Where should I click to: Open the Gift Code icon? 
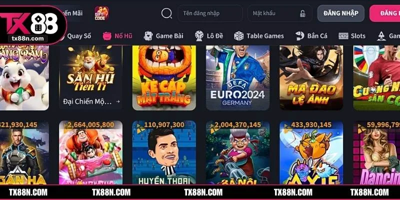pyautogui.click(x=101, y=13)
